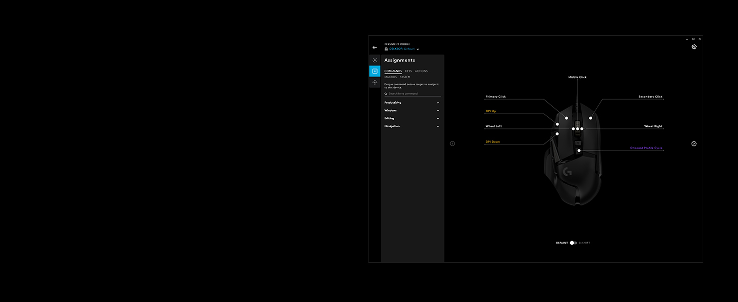The width and height of the screenshot is (738, 302).
Task: Open the LIGHTSYNC lighting settings icon
Action: coord(375,60)
